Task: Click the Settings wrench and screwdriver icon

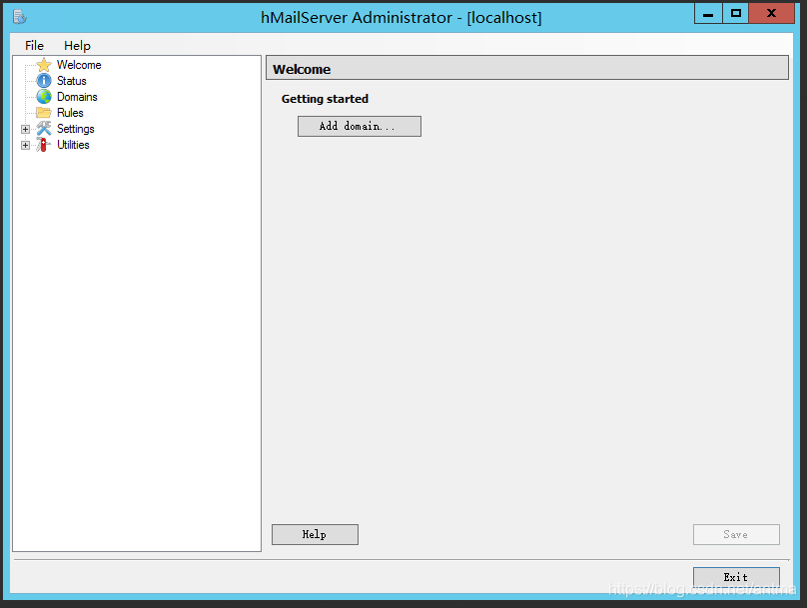Action: (x=44, y=129)
